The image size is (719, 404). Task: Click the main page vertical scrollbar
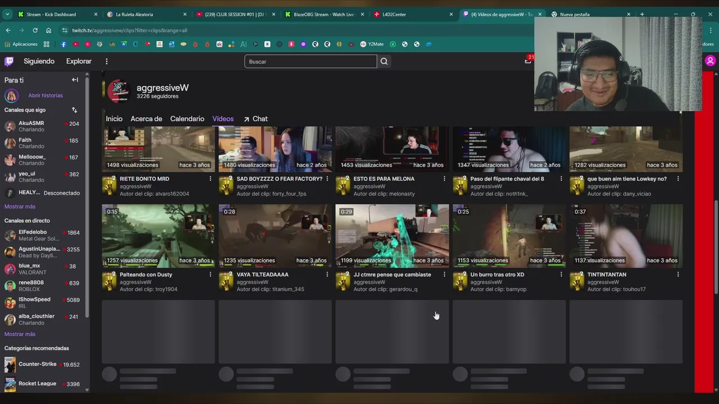(716, 248)
